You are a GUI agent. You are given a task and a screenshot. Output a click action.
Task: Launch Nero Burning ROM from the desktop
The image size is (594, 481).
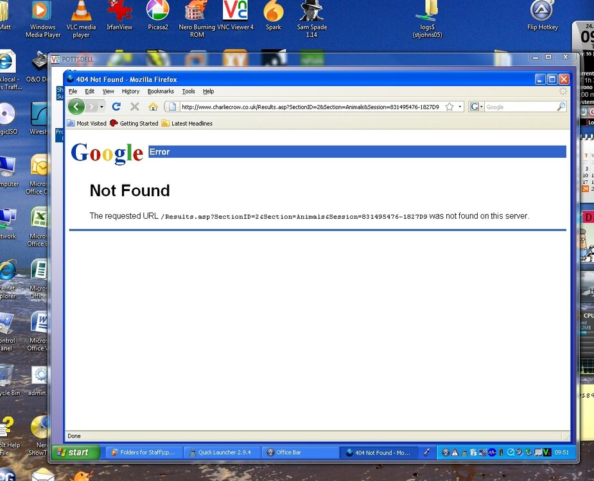(x=197, y=19)
